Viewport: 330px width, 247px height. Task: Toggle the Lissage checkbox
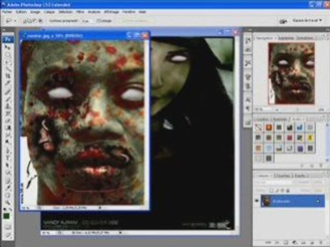pyautogui.click(x=99, y=21)
